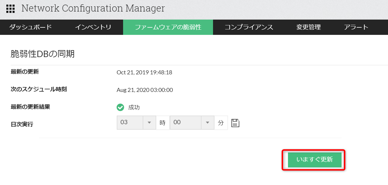Viewport: 388px width, 185px height.
Task: Select the ファームウェアの脆弱性 tab
Action: pos(168,27)
